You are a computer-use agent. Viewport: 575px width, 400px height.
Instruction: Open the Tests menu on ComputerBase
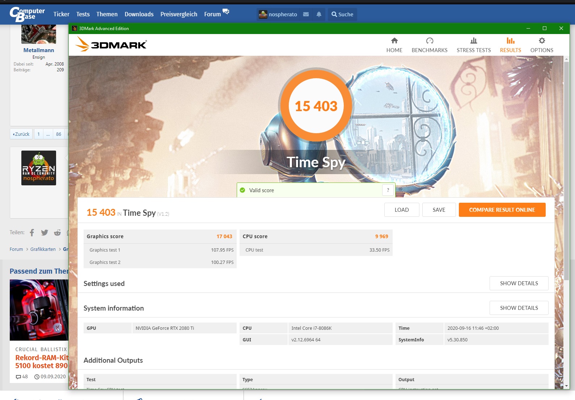83,14
